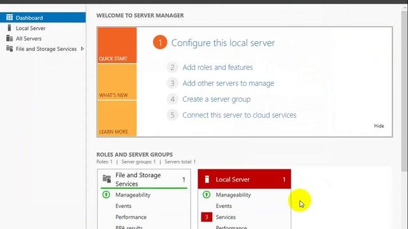Select the QUICK START tile

[117, 45]
